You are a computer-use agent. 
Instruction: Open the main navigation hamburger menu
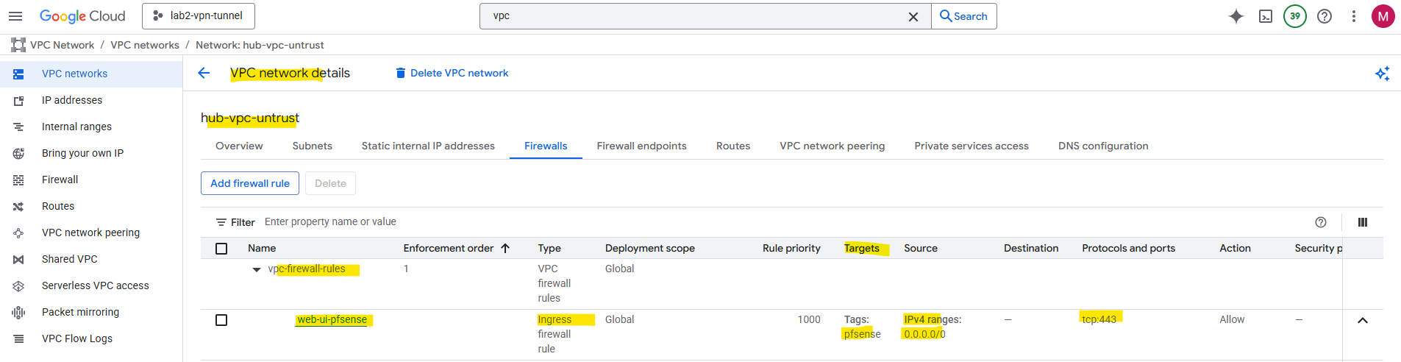(x=15, y=16)
